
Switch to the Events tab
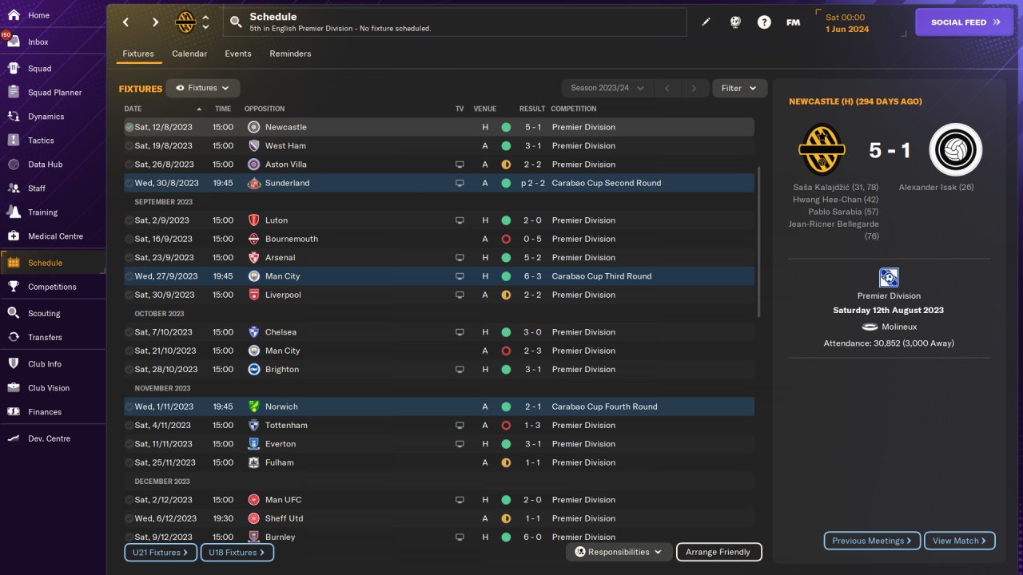pos(238,54)
